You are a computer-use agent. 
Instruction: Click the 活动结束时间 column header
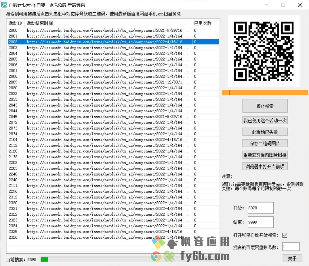pyautogui.click(x=108, y=23)
